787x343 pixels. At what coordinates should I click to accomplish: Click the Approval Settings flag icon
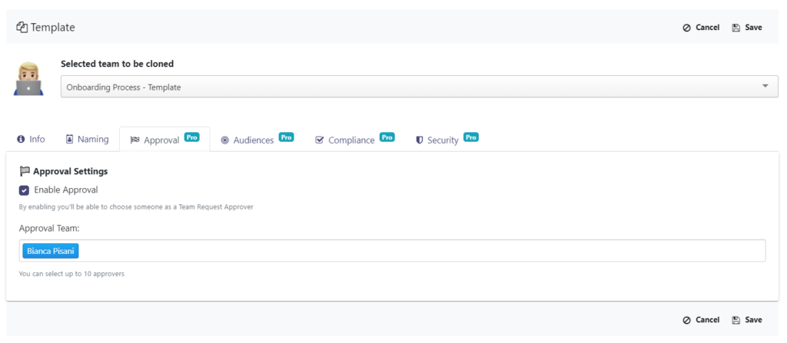point(25,171)
